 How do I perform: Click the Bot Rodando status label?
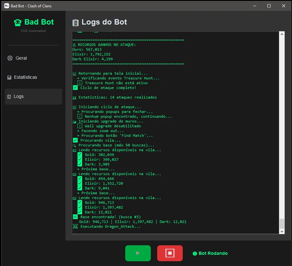click(213, 253)
